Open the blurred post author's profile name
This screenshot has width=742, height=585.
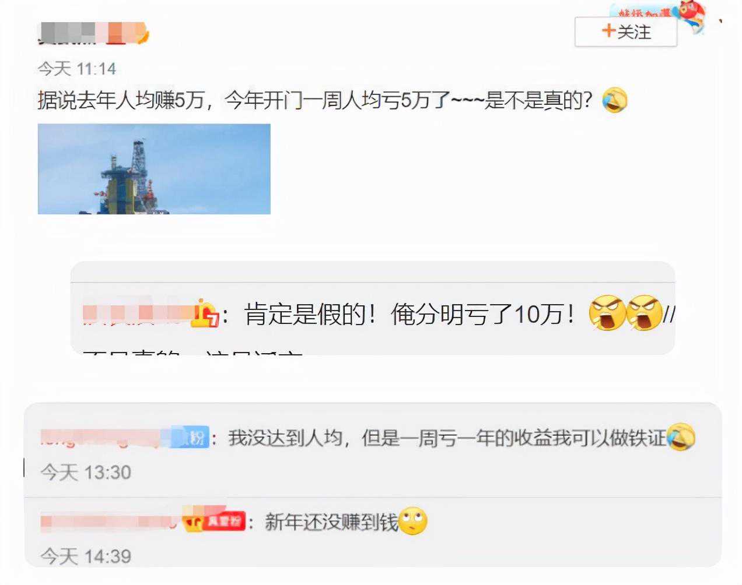(x=93, y=34)
